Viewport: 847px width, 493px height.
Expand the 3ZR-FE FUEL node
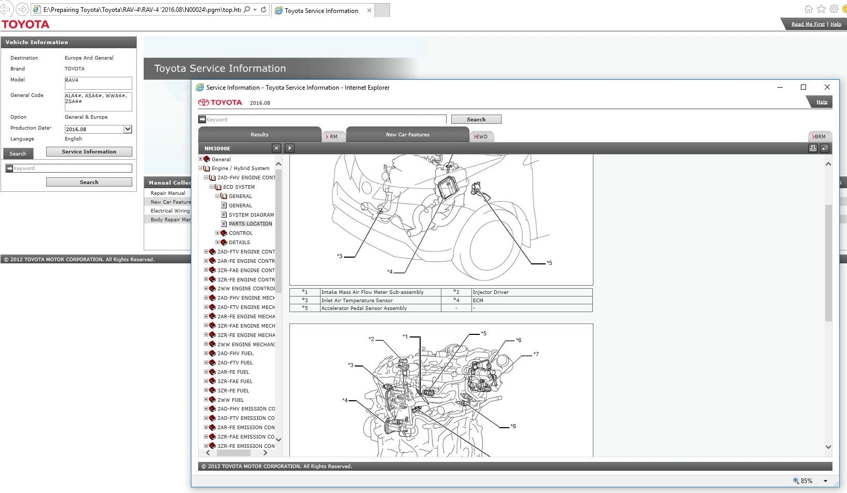point(206,390)
